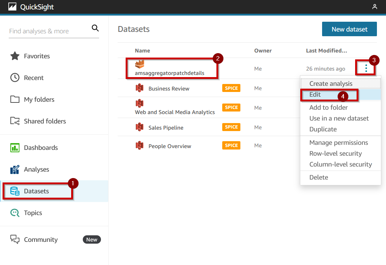The image size is (386, 265).
Task: Click SPICE badge on Web and Social Media row
Action: pos(231,107)
